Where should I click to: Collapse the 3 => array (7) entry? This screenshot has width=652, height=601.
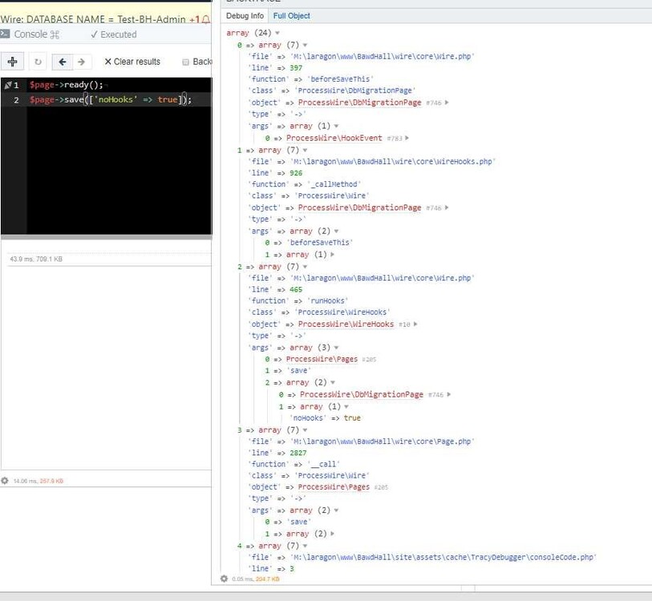305,430
